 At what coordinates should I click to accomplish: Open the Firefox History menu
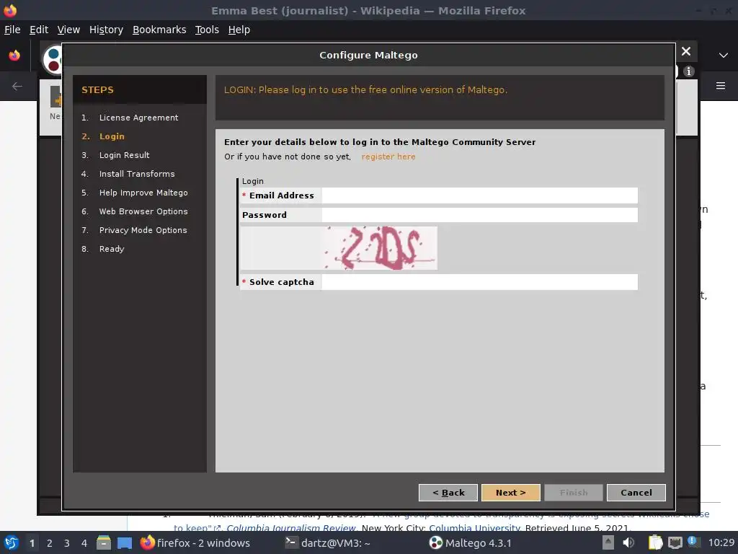tap(106, 30)
